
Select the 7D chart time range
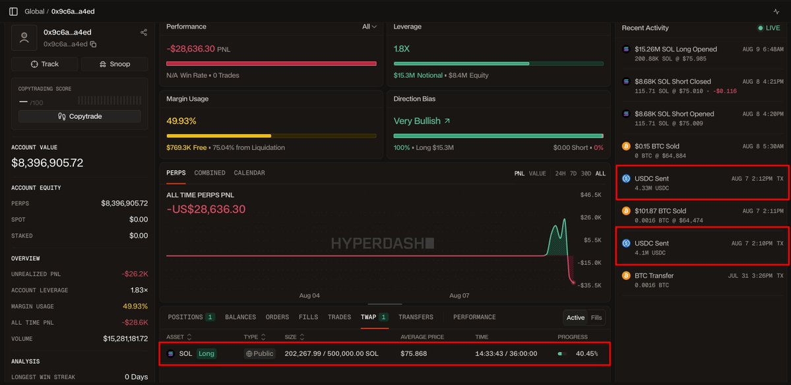(x=573, y=173)
